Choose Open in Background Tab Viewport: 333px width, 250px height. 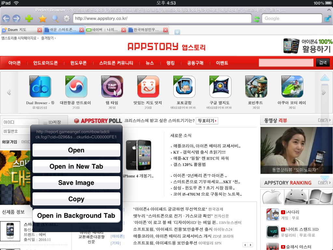pyautogui.click(x=76, y=215)
